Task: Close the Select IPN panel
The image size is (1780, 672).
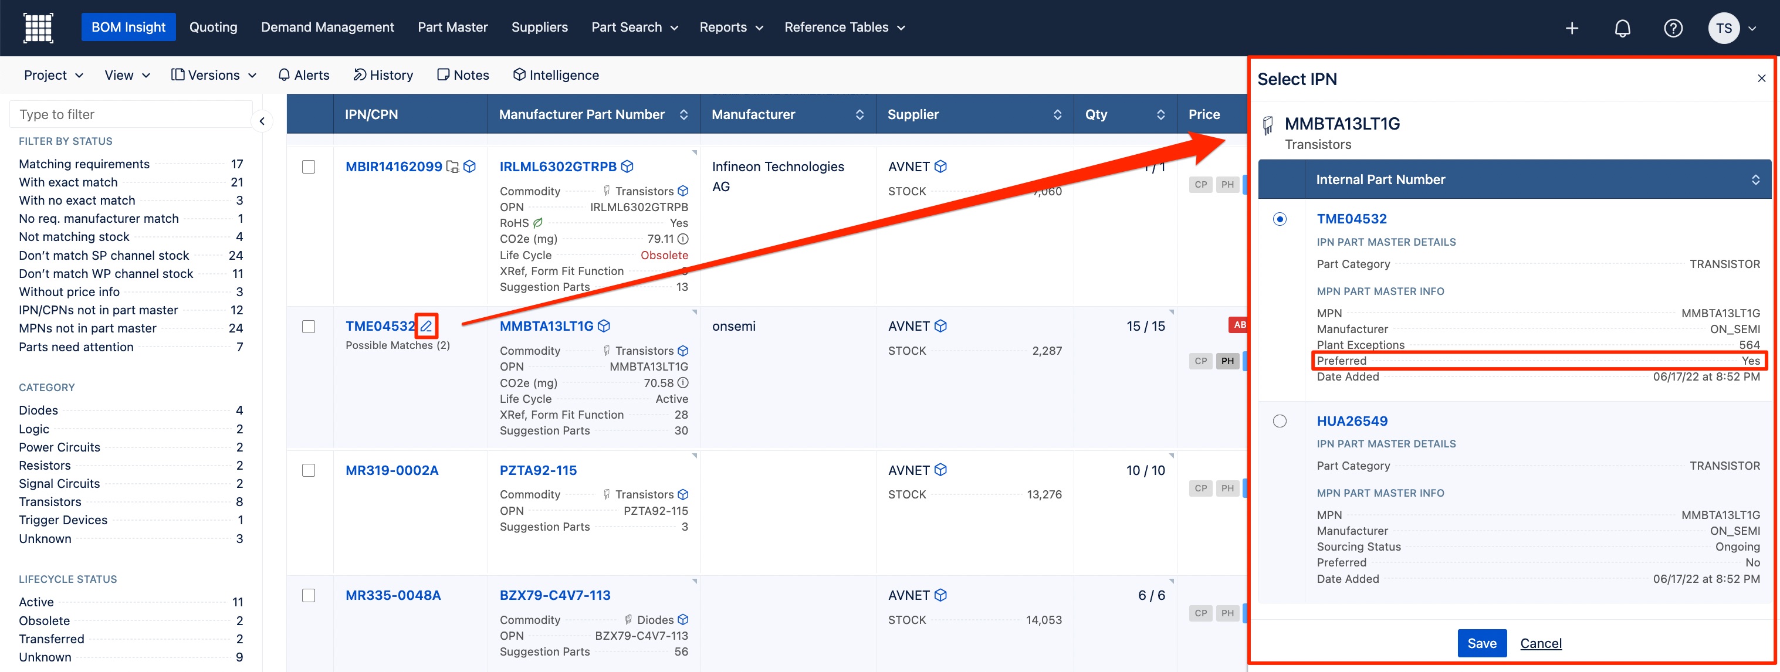Action: 1761,79
